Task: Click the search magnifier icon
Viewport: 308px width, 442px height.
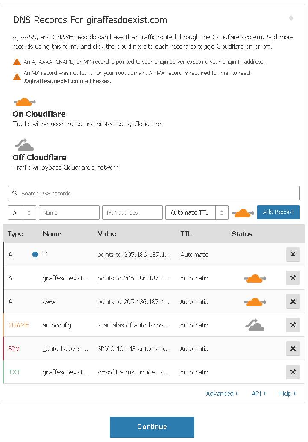Action: click(x=15, y=193)
